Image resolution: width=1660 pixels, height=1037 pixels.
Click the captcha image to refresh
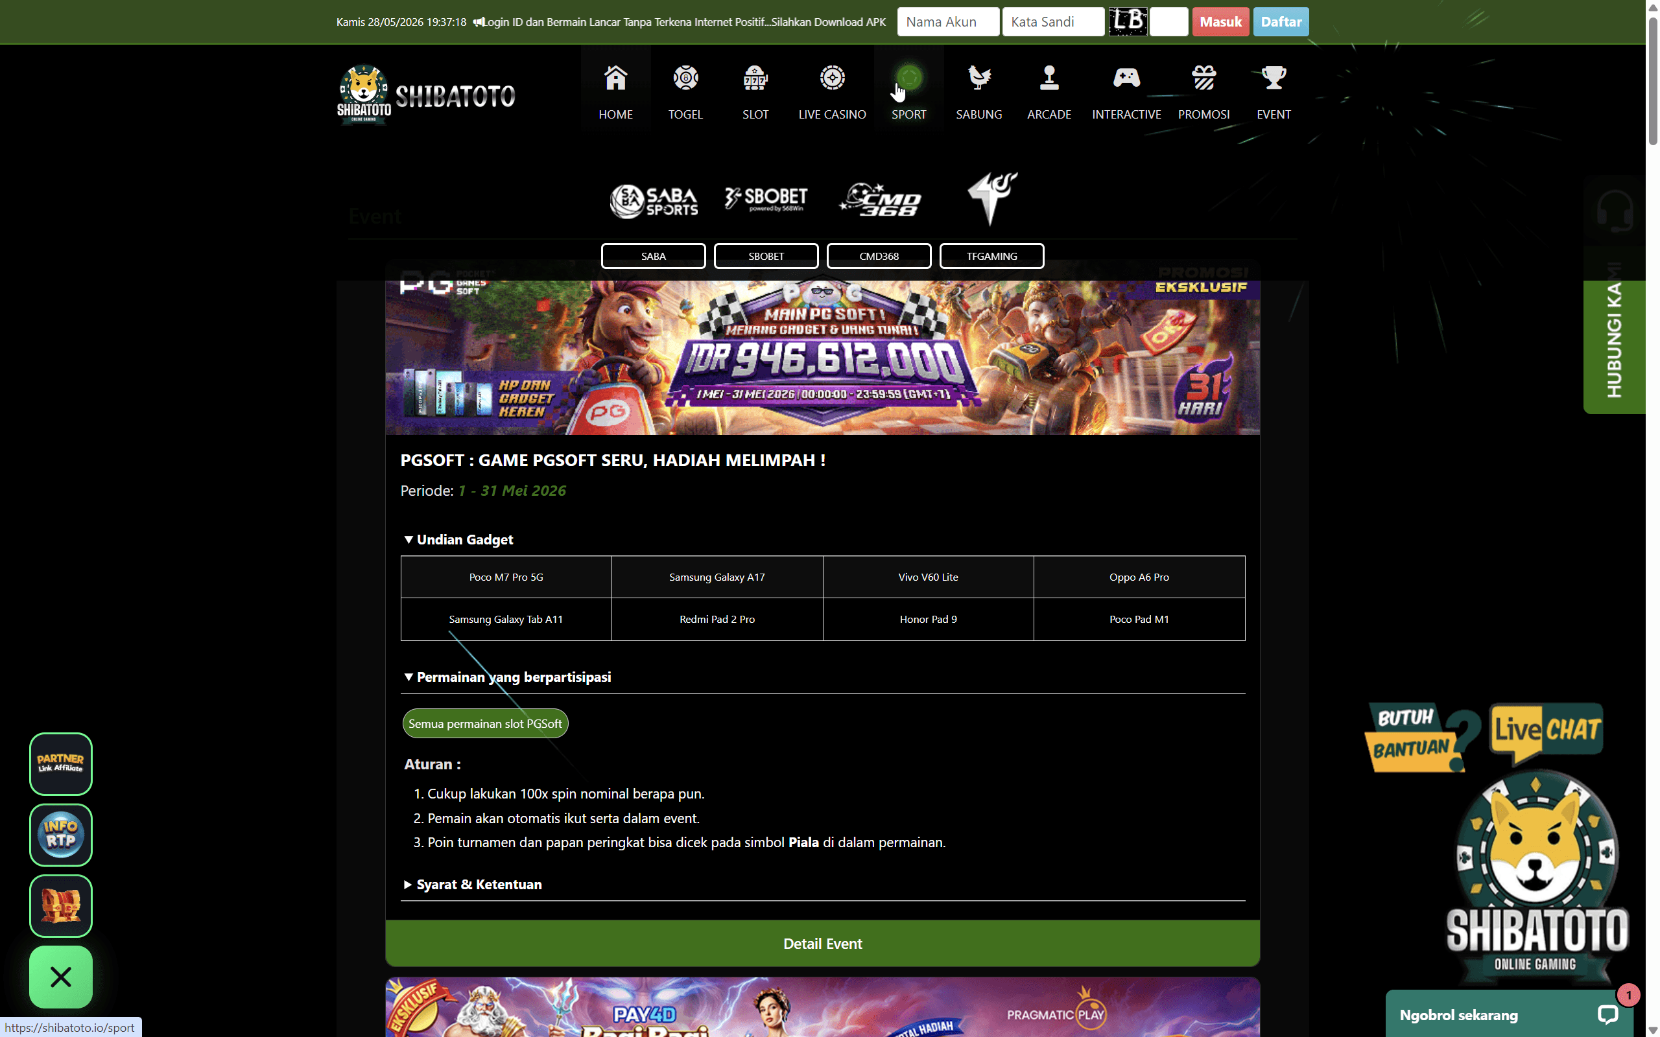[x=1128, y=22]
